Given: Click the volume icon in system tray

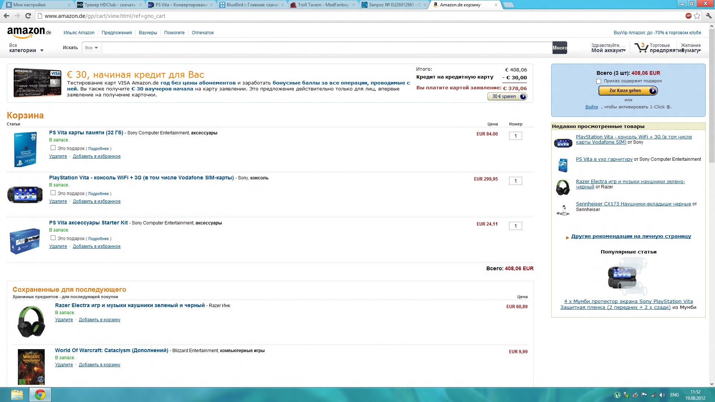Looking at the screenshot, I should tap(662, 395).
